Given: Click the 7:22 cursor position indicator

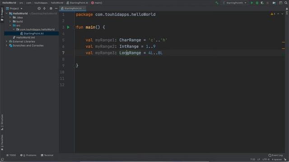Looking at the screenshot, I should pyautogui.click(x=253, y=159).
